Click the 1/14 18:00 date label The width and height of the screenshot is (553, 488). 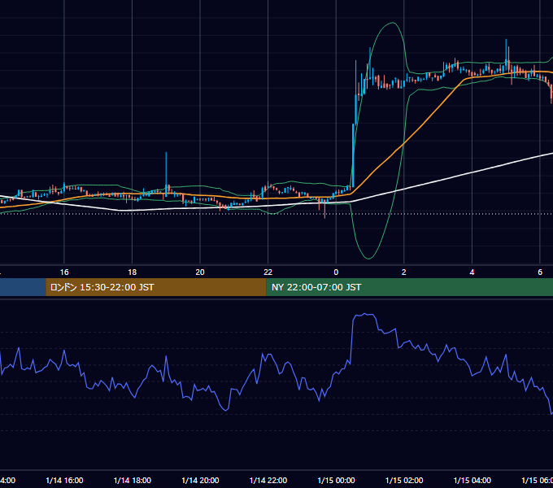(133, 481)
